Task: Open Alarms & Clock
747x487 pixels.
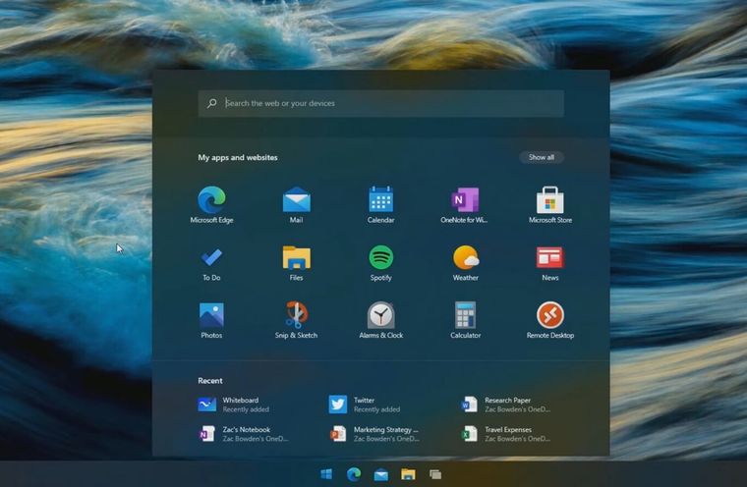Action: coord(380,320)
